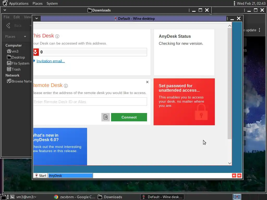
Task: Open the View menu in Downloads window
Action: click(x=28, y=17)
